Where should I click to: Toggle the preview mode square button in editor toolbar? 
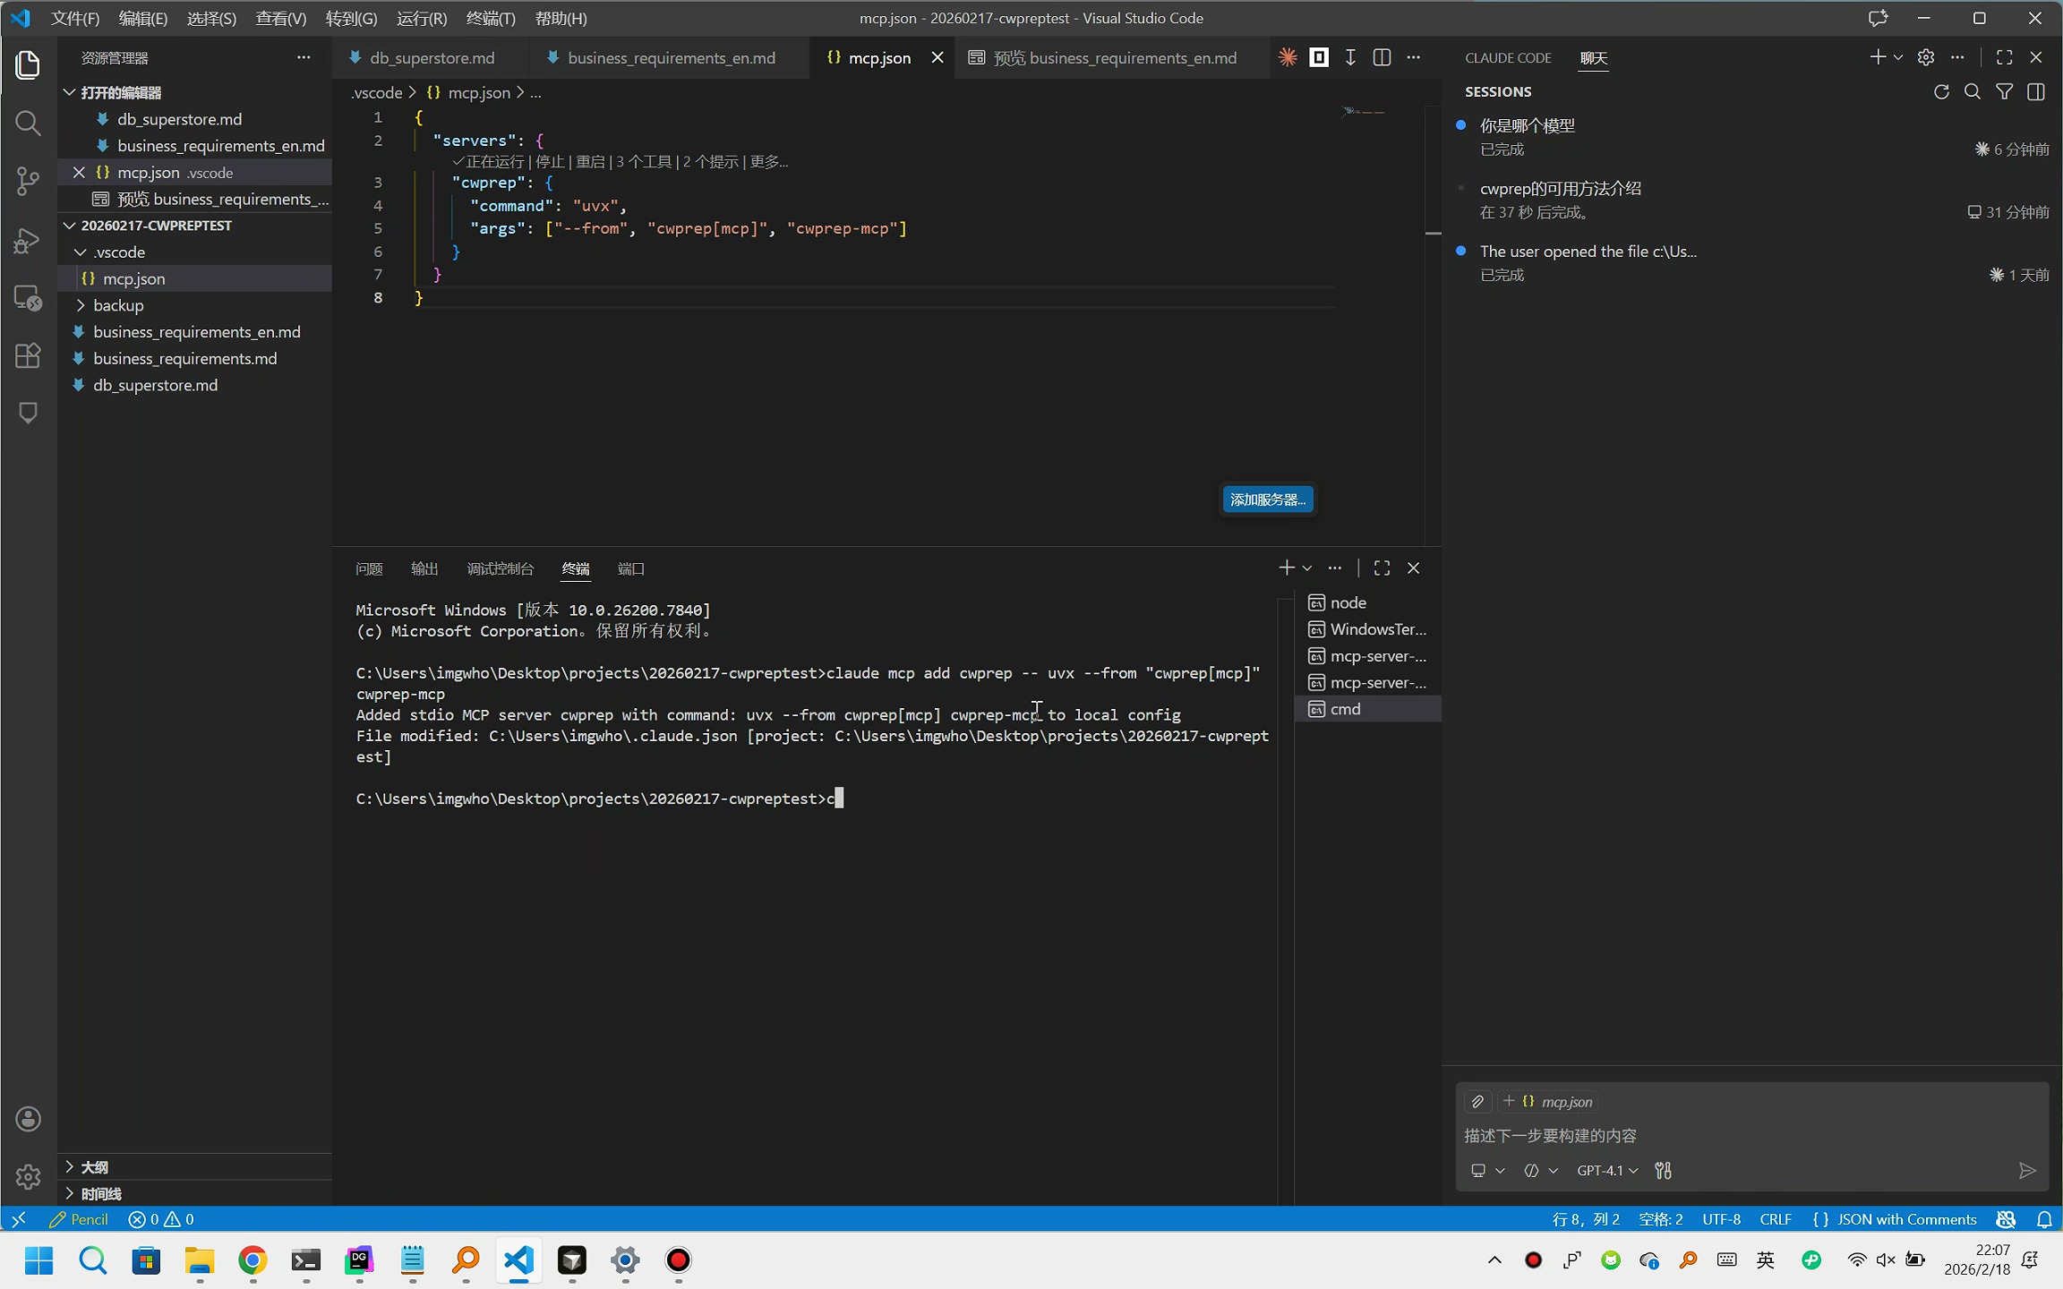click(x=1319, y=57)
